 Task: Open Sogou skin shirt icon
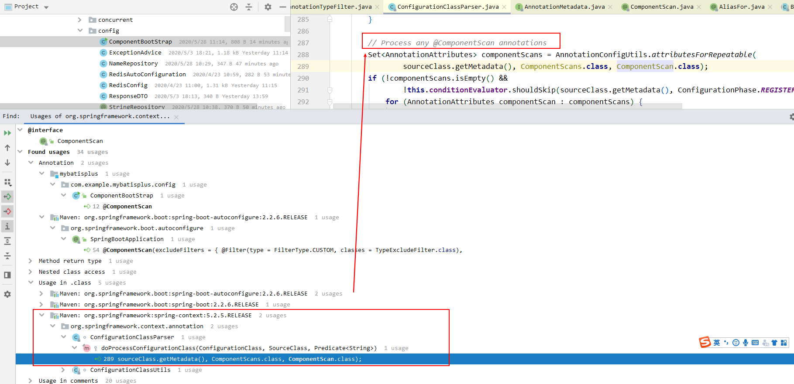tap(774, 343)
